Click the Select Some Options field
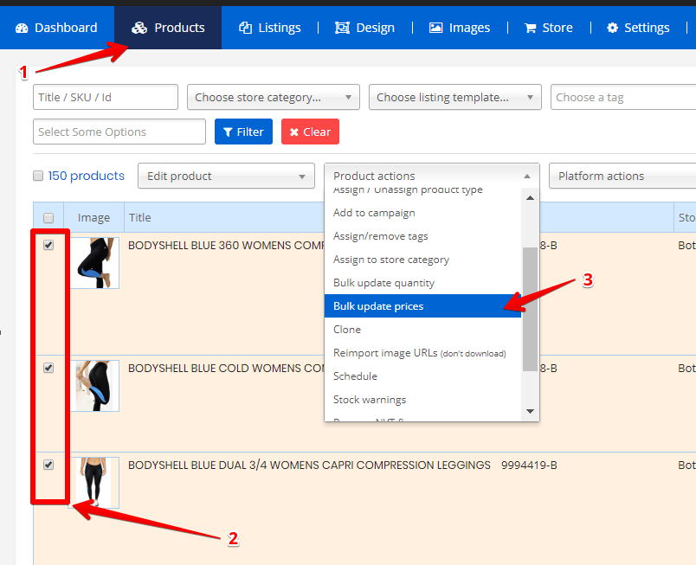The image size is (696, 565). (119, 132)
